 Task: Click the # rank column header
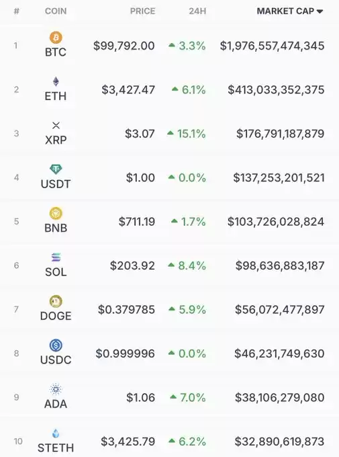tap(16, 11)
